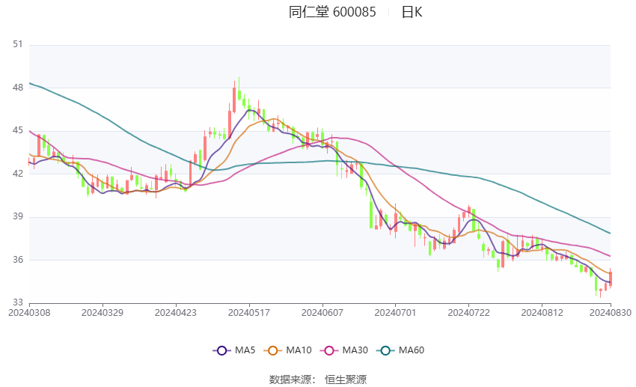Click y-axis price label 45
Image resolution: width=636 pixels, height=387 pixels.
point(18,131)
